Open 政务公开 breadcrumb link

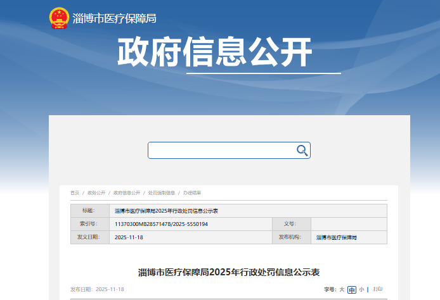[x=96, y=192]
